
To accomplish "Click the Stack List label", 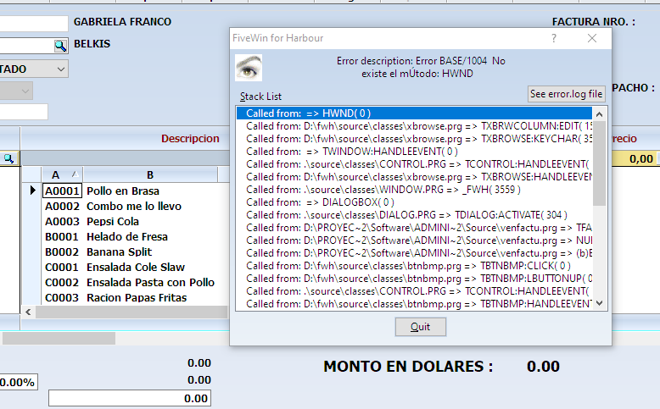I will [260, 97].
